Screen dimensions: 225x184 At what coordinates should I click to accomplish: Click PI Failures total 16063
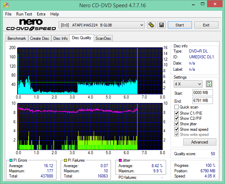(x=103, y=176)
